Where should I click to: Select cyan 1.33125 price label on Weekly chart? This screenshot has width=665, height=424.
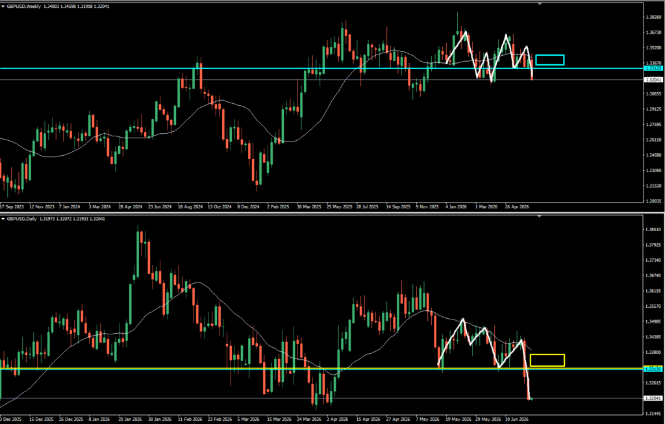(x=653, y=68)
